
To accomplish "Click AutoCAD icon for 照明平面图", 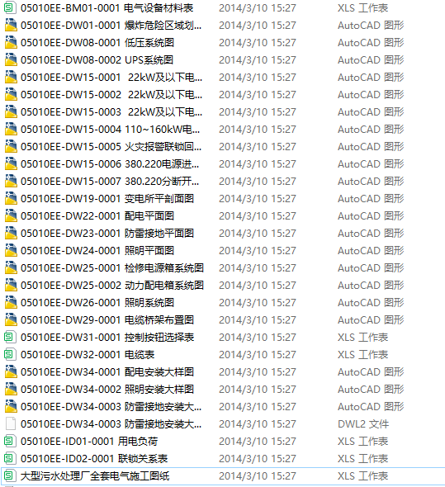I will (x=11, y=250).
